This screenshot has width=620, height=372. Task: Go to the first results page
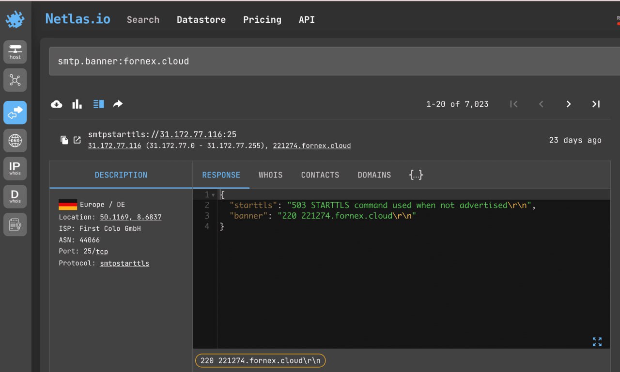(514, 104)
